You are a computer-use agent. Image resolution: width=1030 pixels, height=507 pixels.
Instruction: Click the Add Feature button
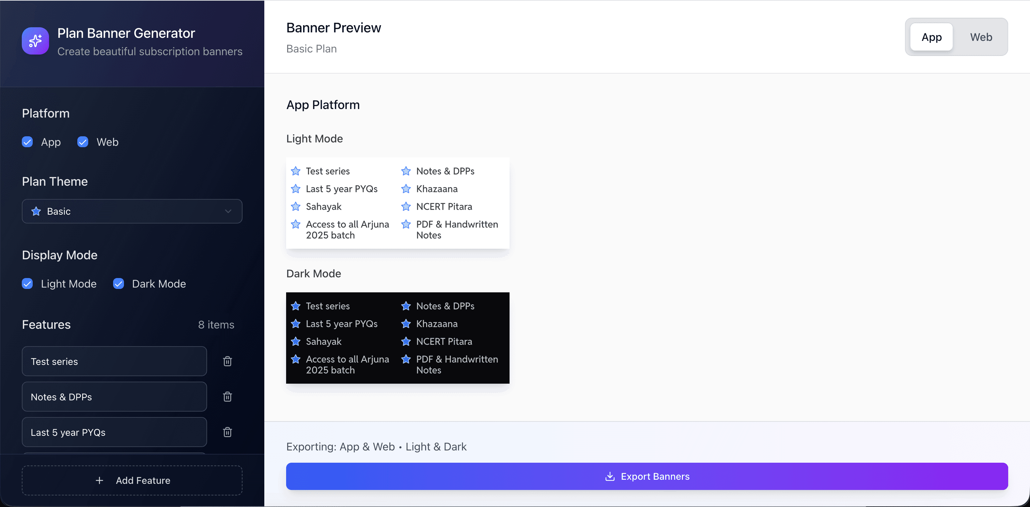point(132,480)
